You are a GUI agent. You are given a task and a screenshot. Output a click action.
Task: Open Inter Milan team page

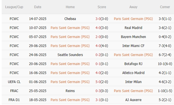tap(133, 82)
